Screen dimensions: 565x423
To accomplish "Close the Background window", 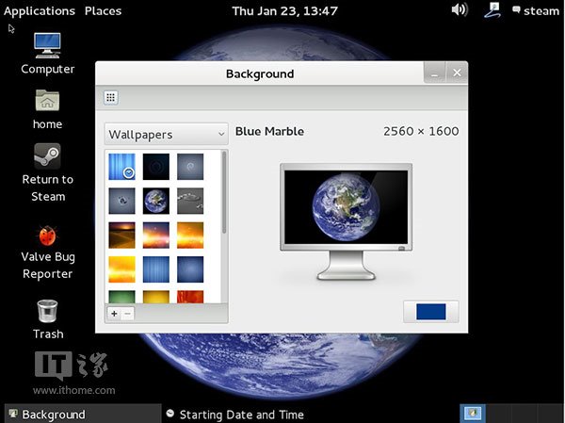I will [457, 73].
